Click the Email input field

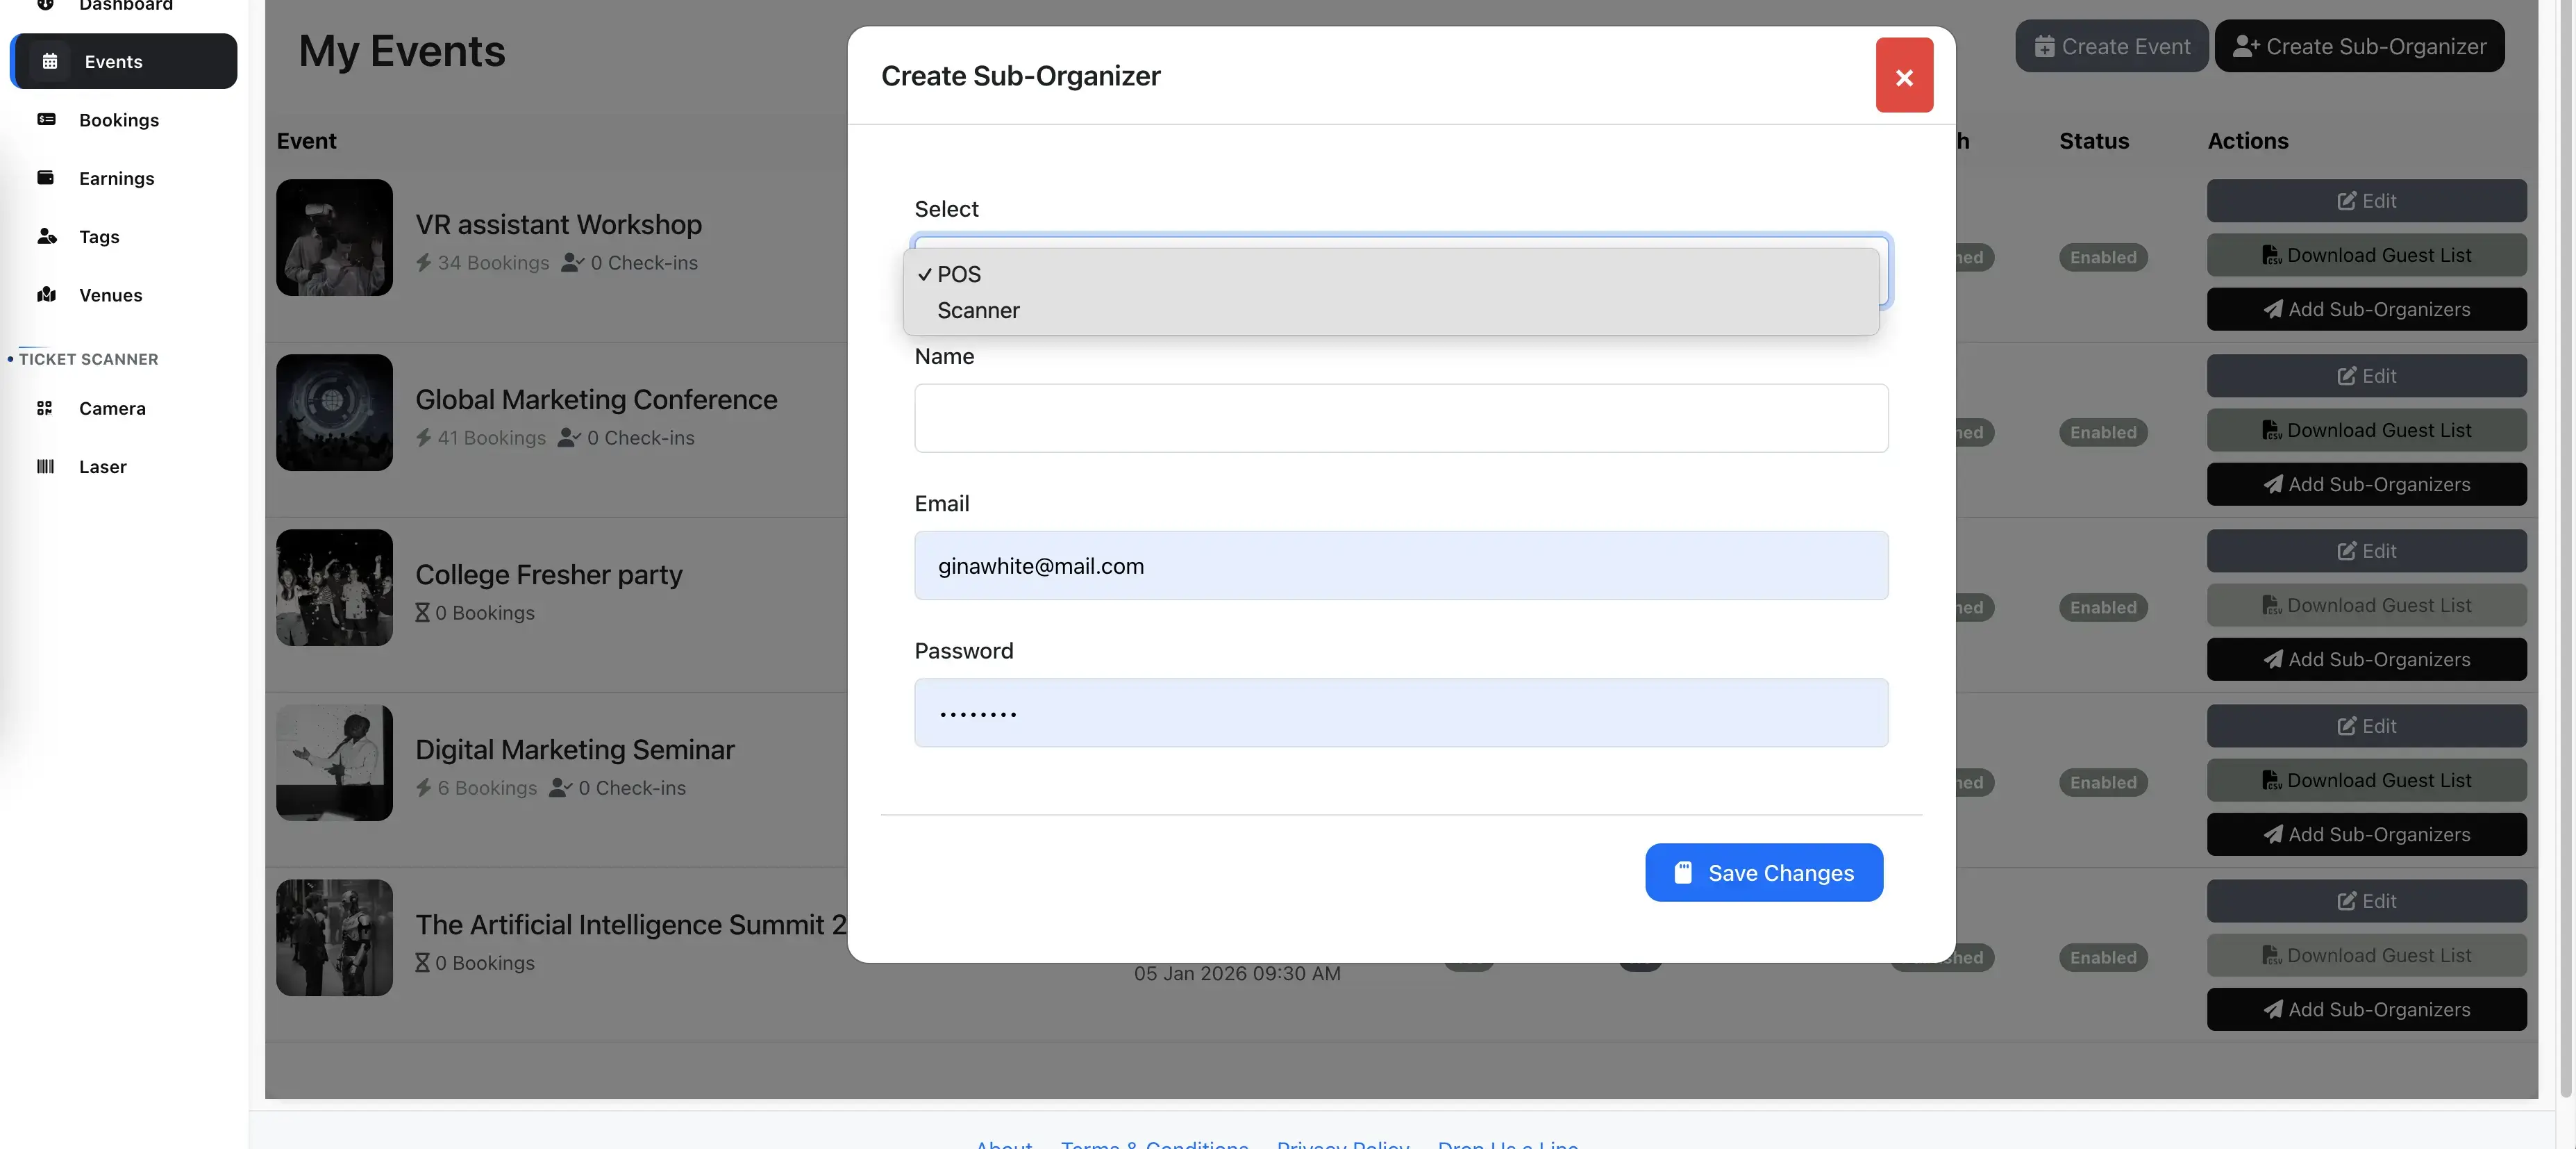click(x=1399, y=565)
